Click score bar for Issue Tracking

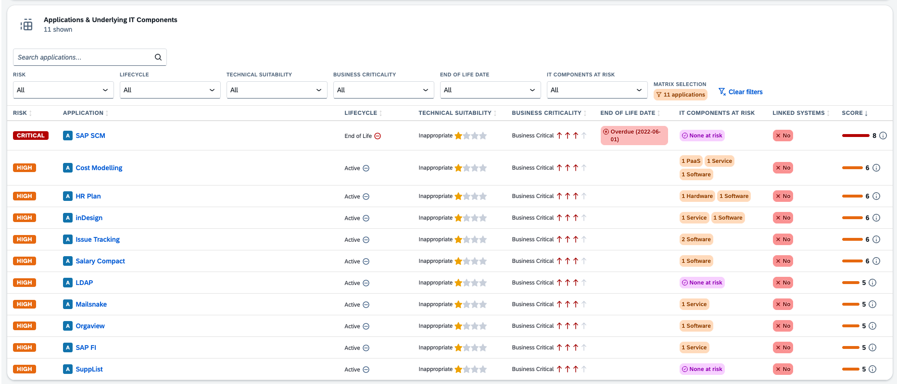(852, 239)
